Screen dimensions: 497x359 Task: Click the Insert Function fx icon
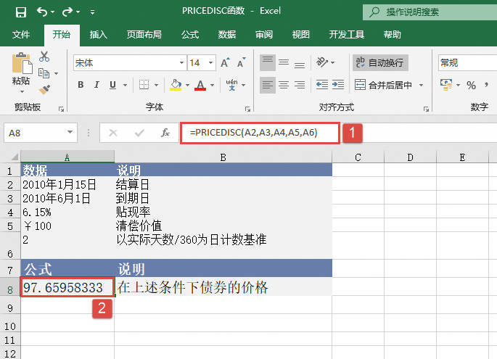165,133
